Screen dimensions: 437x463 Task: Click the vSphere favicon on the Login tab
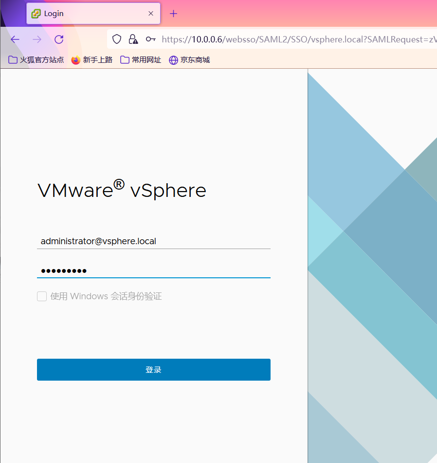36,14
